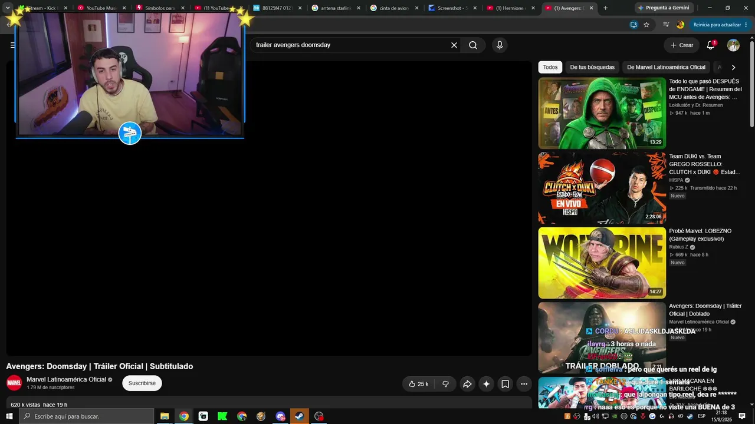This screenshot has width=755, height=424.
Task: Close the active Avengers tab
Action: 592,8
